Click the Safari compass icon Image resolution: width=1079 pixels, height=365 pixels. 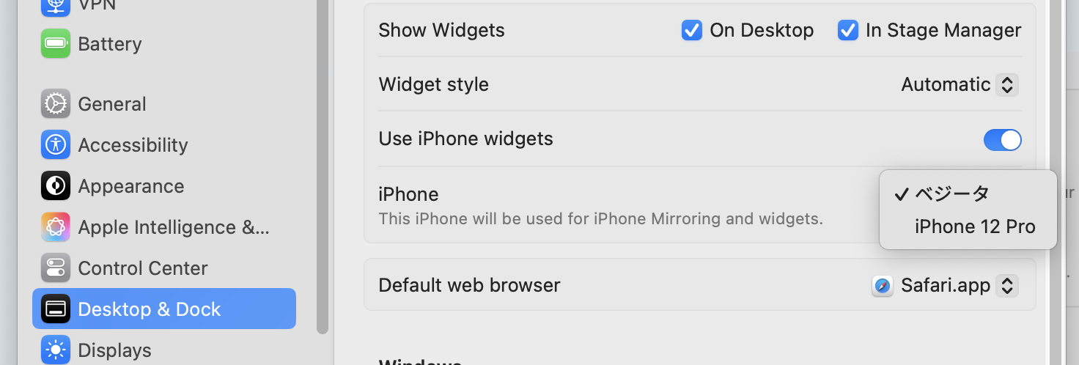coord(883,286)
